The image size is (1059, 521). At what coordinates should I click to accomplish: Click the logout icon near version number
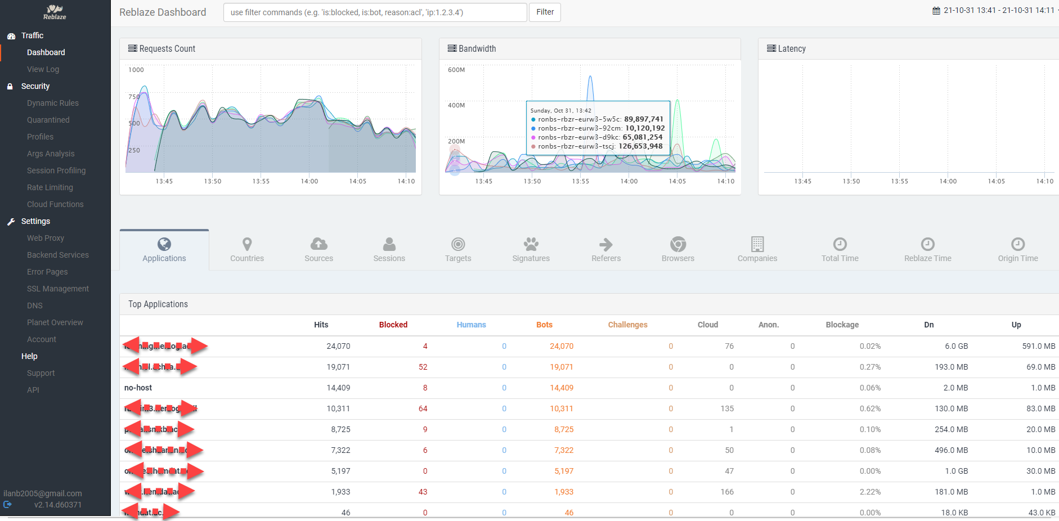[7, 505]
